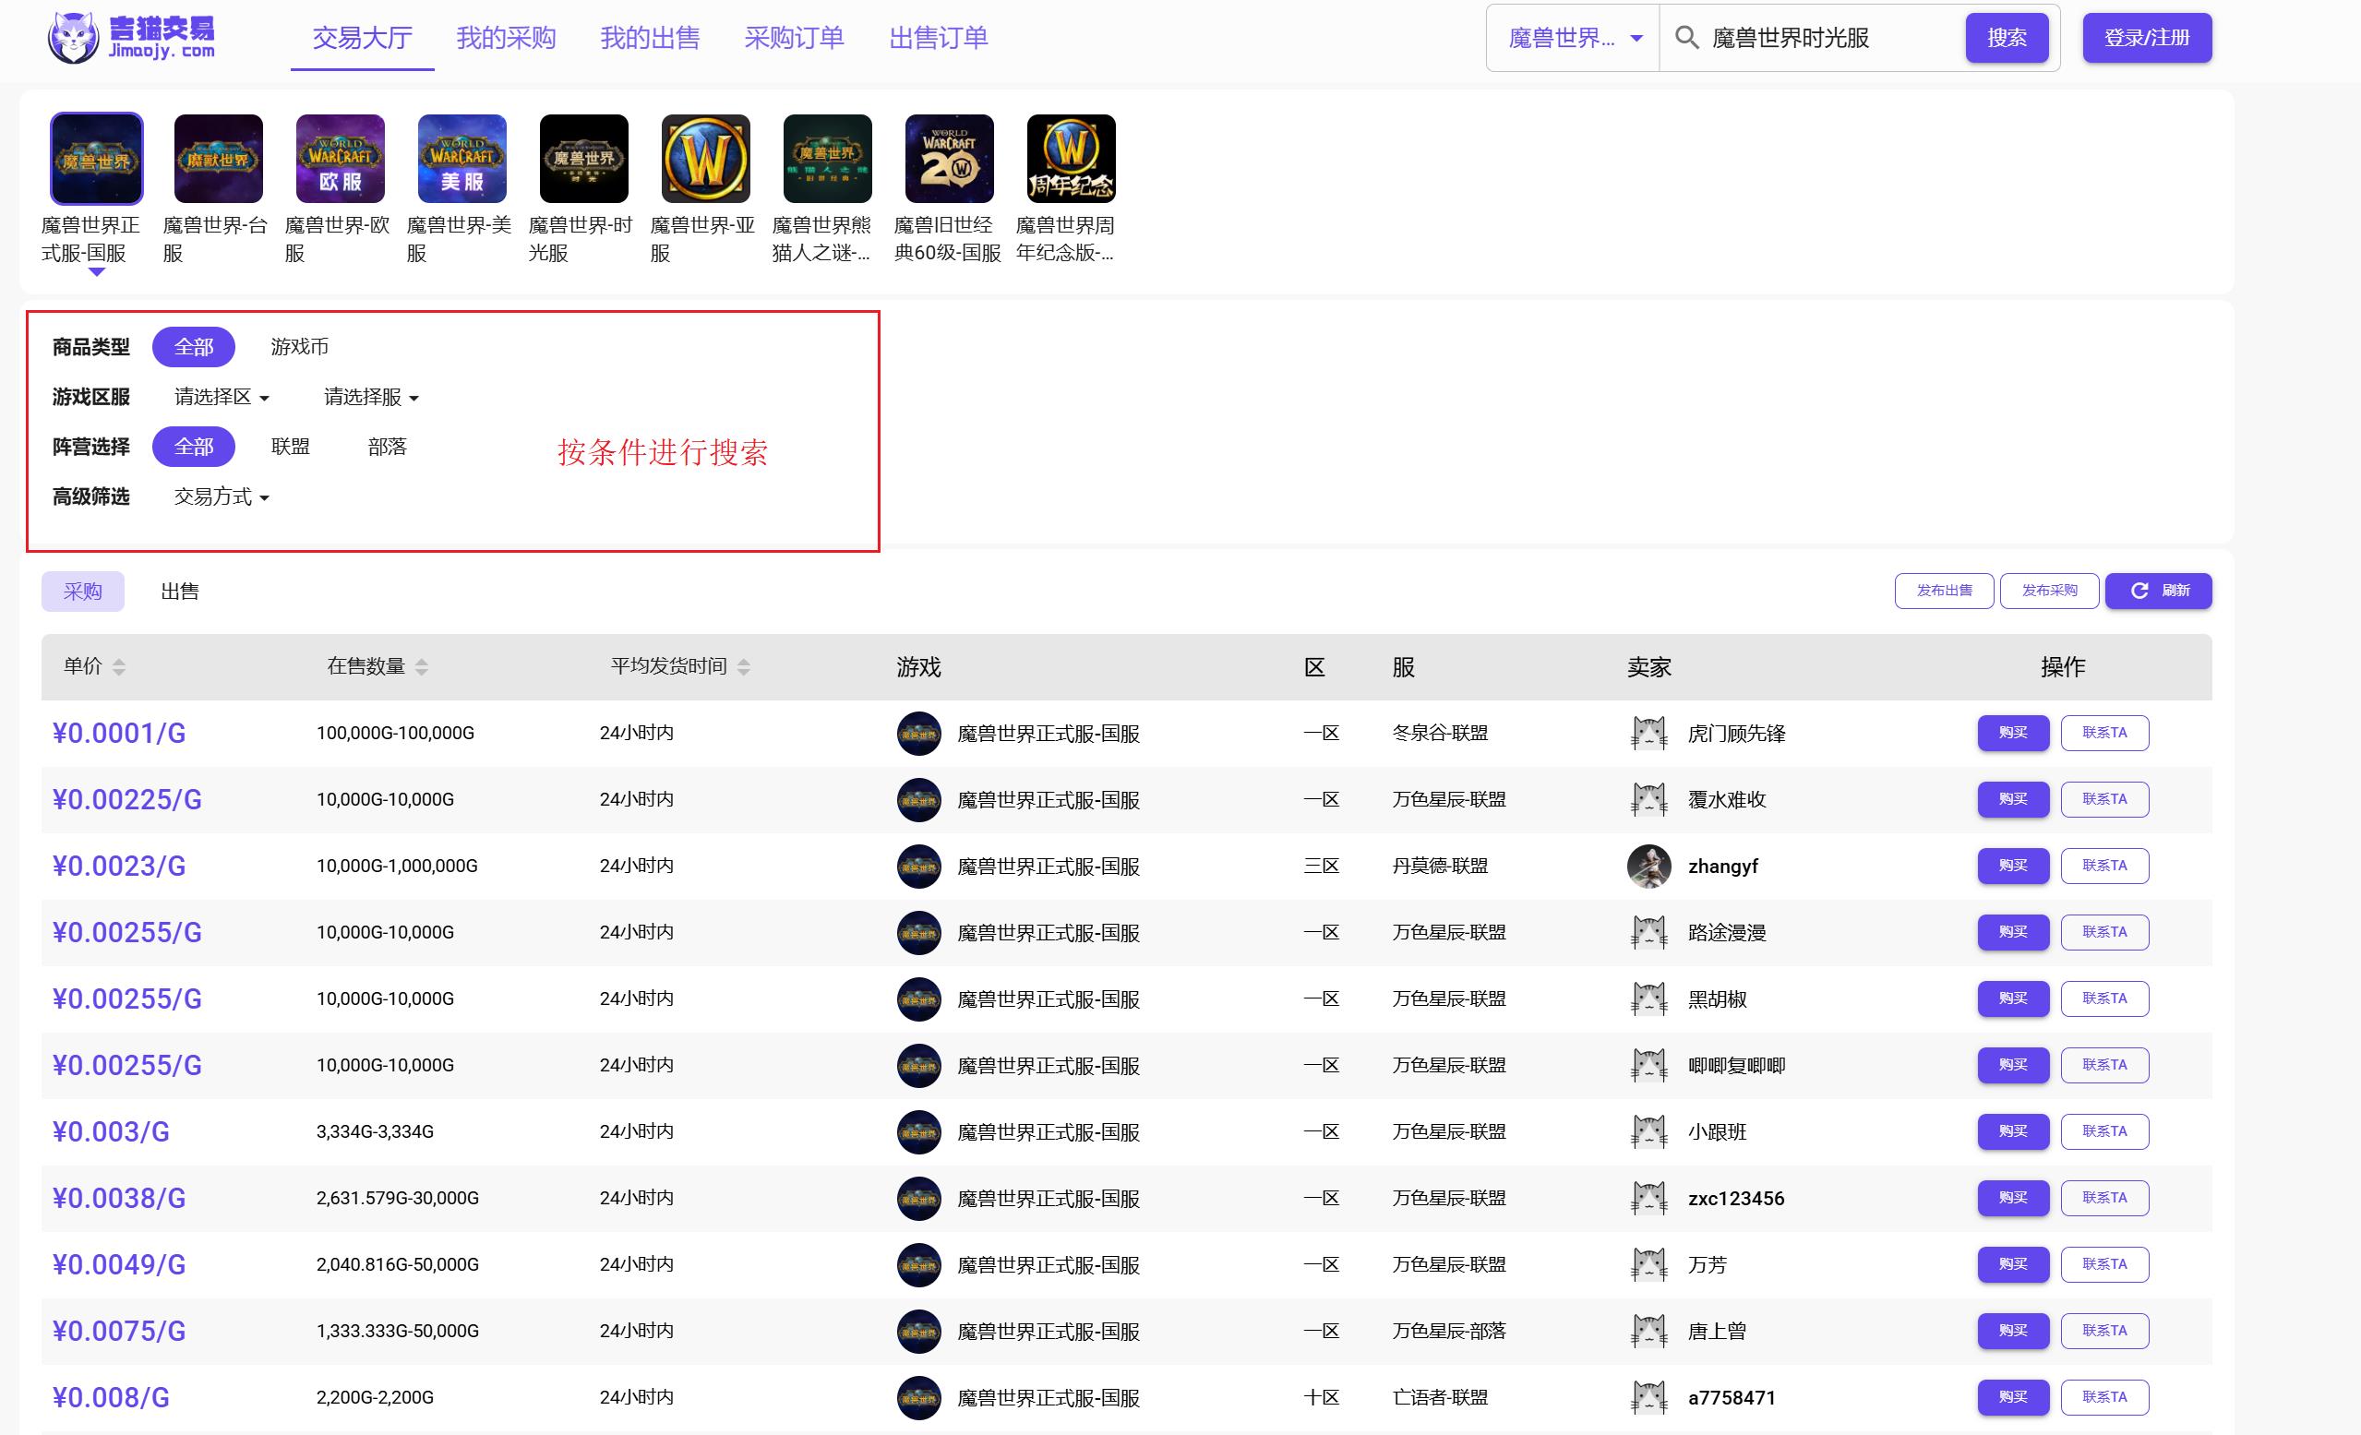Sort table by 单价 column arrows
Viewport: 2361px width, 1435px height.
119,666
